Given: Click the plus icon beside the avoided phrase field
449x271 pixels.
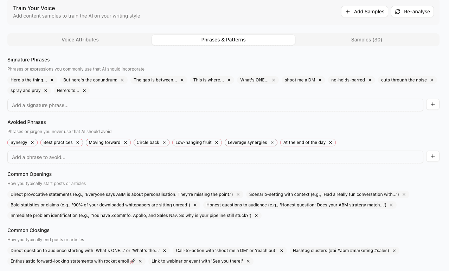Looking at the screenshot, I should click(x=432, y=156).
